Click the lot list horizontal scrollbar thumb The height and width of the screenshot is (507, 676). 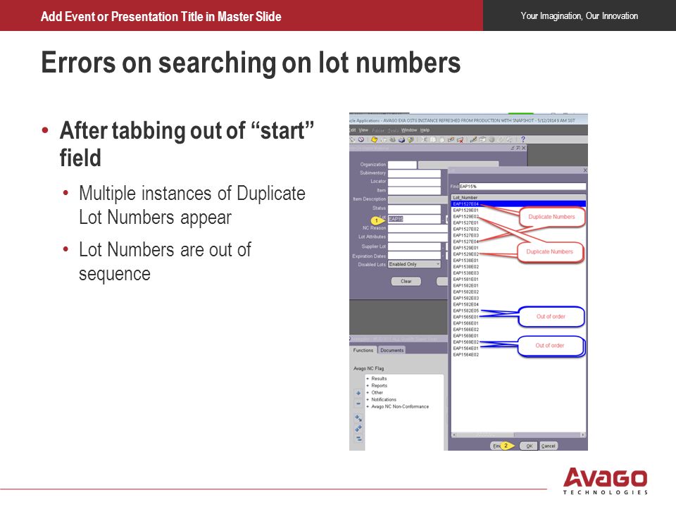point(485,434)
